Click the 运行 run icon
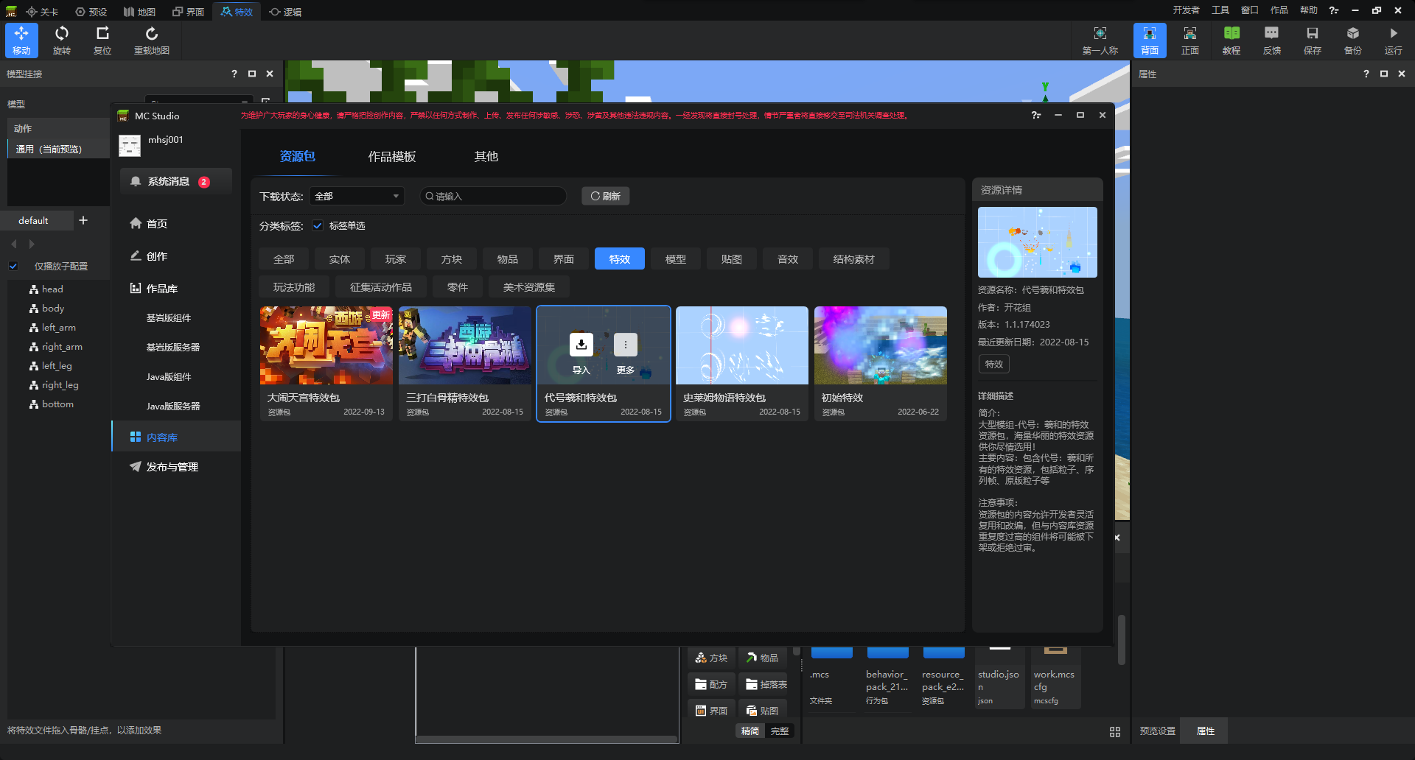 [1394, 40]
